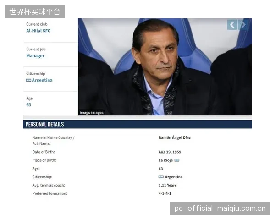
Task: Click the coach profile photo
Action: (x=165, y=67)
